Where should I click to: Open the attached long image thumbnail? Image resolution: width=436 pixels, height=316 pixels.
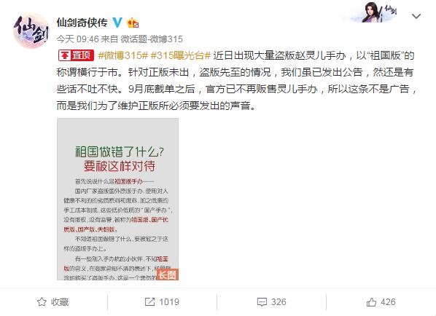click(117, 199)
